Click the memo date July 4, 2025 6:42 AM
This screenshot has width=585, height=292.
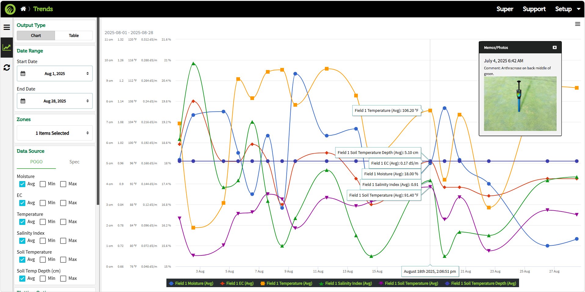click(503, 61)
